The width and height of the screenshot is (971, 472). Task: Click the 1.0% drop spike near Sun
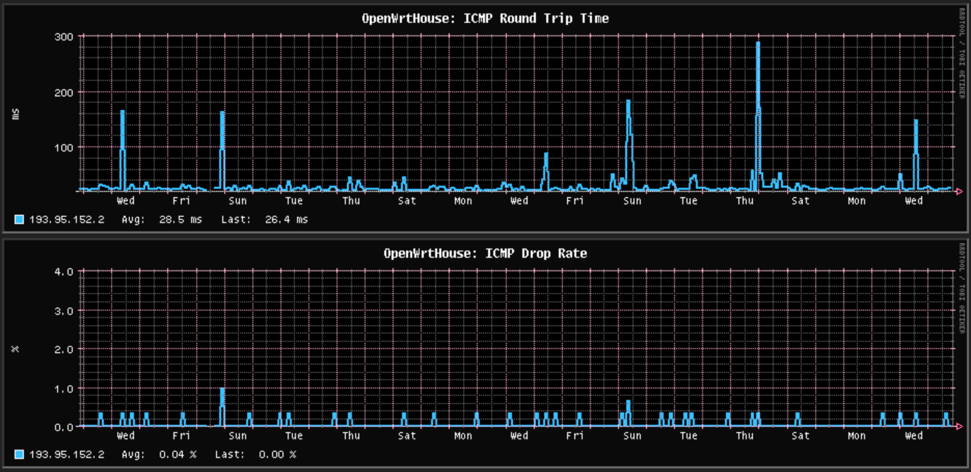222,394
